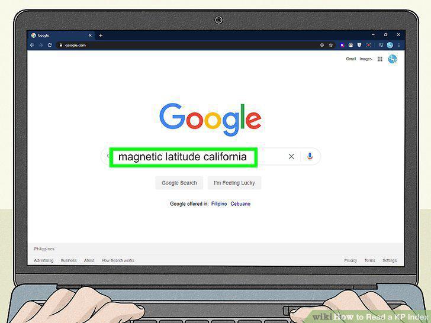Click the browser forward arrow
Viewport: 431px width, 323px height.
pyautogui.click(x=41, y=45)
